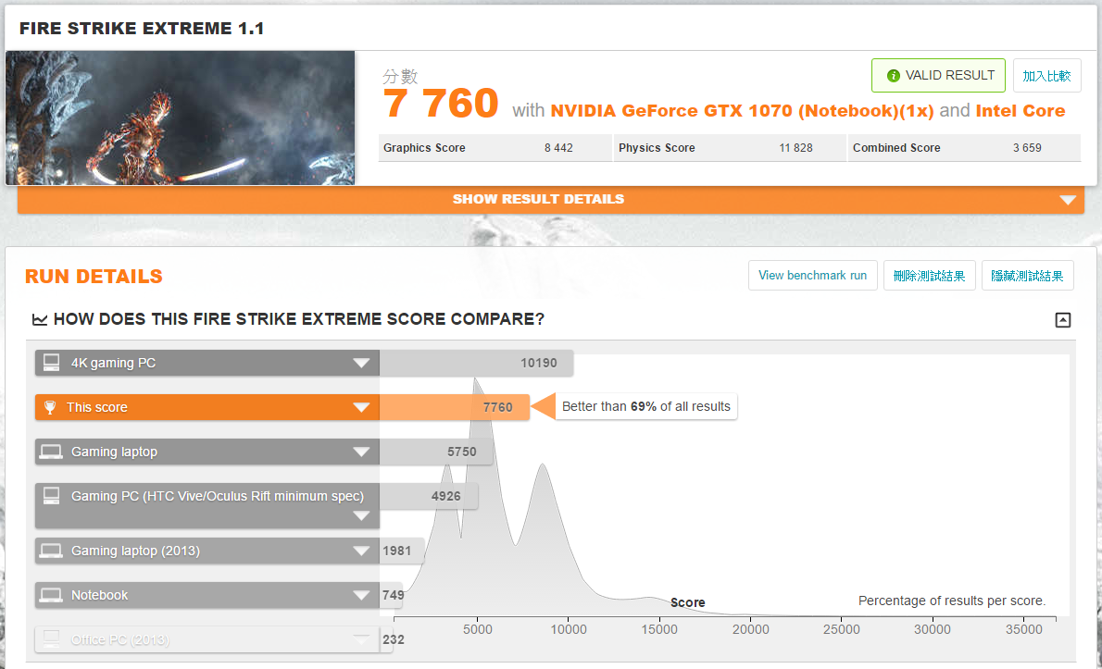This screenshot has height=669, width=1102.
Task: Click the 刪除測試結果 delete button
Action: pyautogui.click(x=929, y=275)
